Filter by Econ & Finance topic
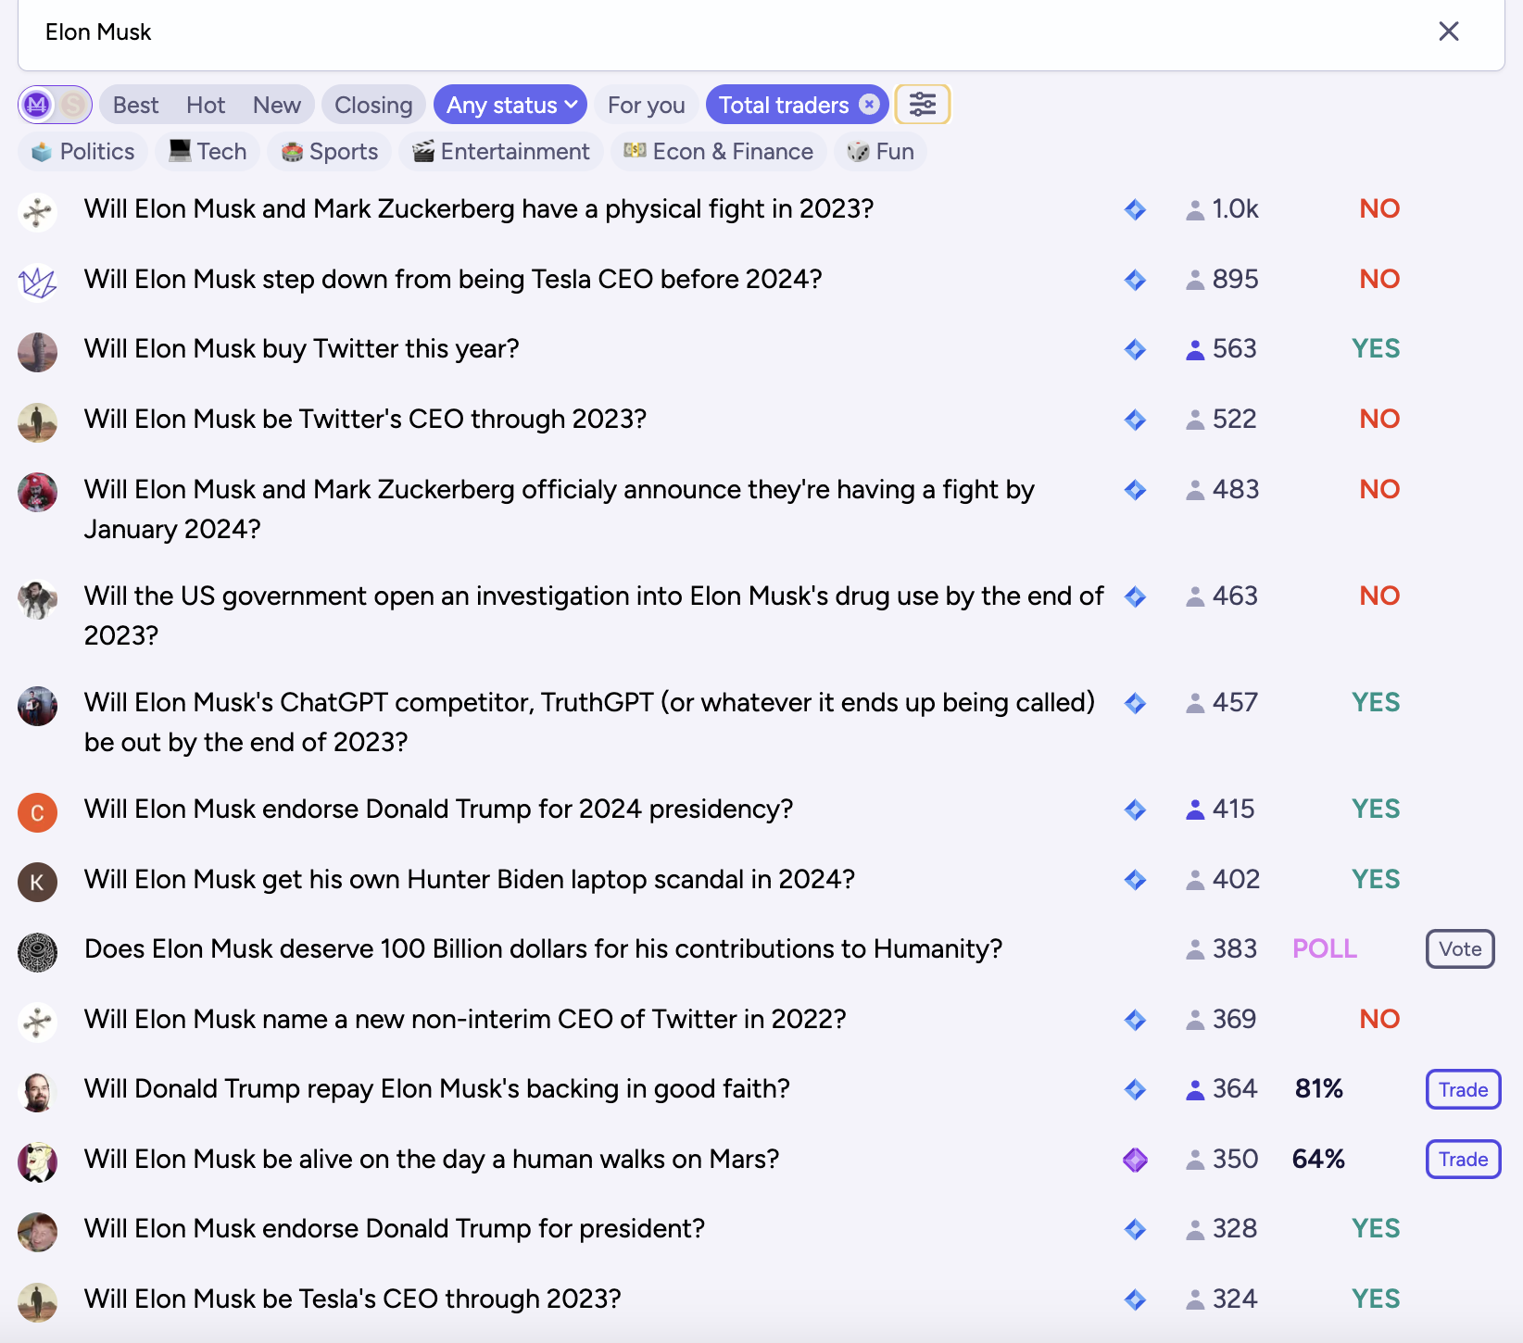 click(718, 151)
